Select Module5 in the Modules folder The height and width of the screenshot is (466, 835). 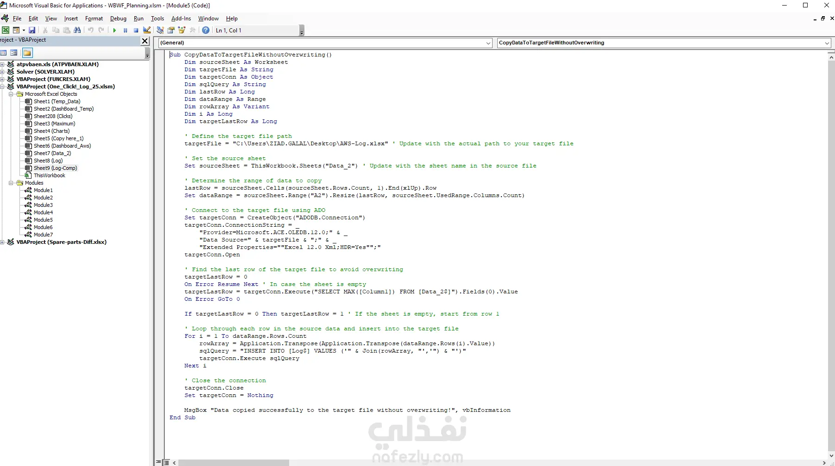pyautogui.click(x=43, y=220)
